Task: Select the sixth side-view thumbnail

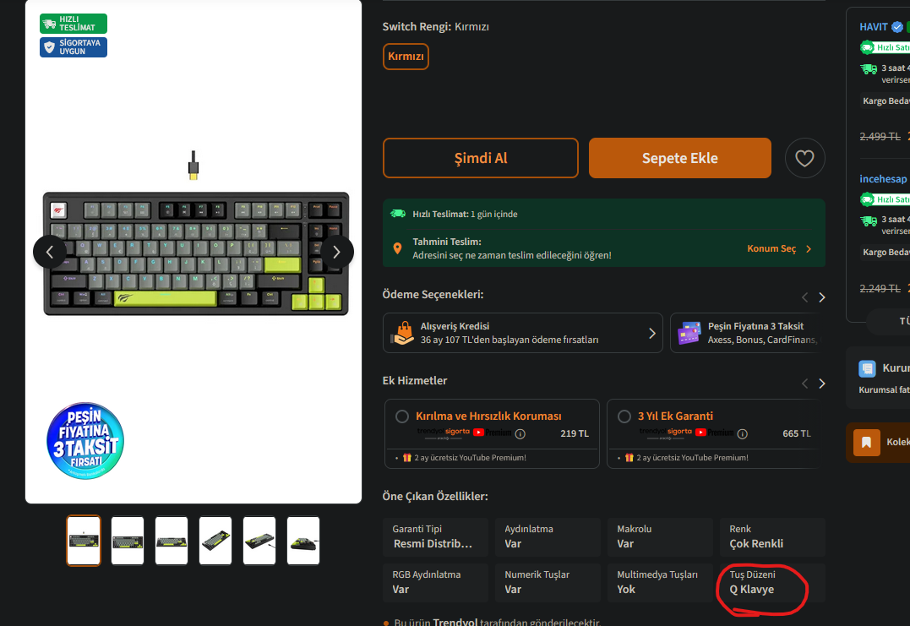Action: [303, 541]
